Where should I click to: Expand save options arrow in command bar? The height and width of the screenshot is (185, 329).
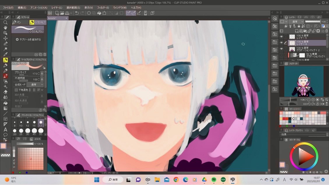(x=71, y=13)
